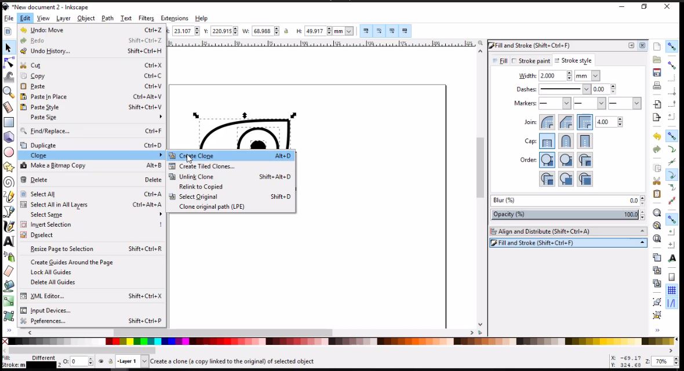Image resolution: width=684 pixels, height=371 pixels.
Task: Click the document grid toggle icon
Action: pyautogui.click(x=671, y=290)
